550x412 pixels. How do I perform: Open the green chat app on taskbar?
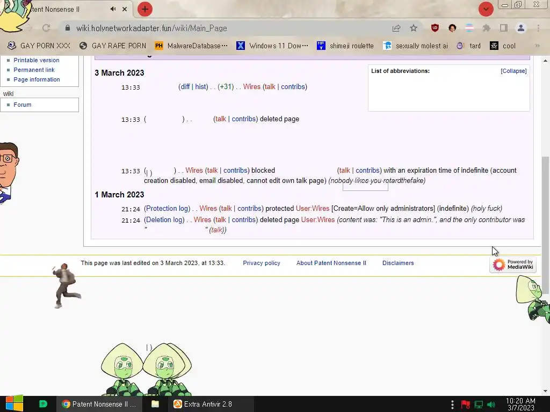click(x=43, y=404)
